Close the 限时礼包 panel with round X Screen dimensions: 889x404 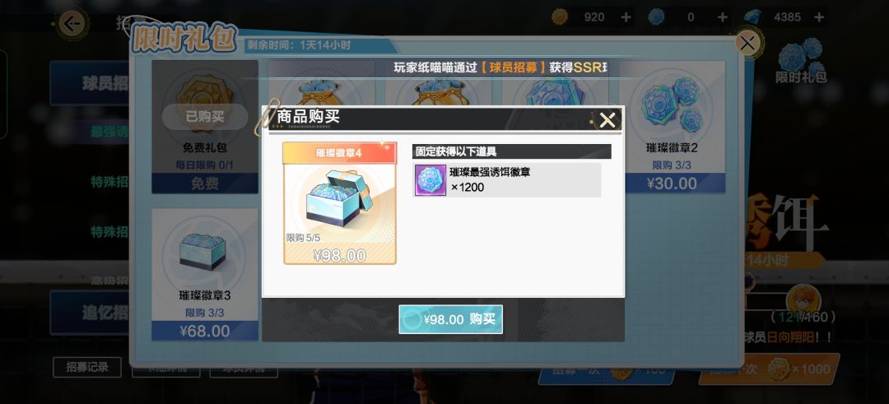747,43
